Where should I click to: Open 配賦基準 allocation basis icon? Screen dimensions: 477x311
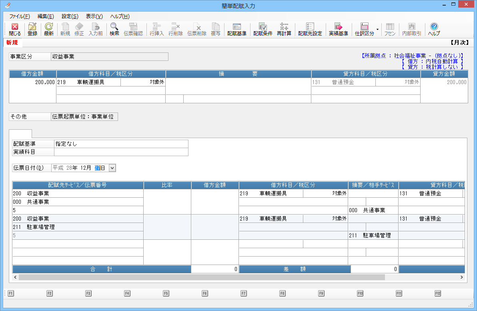point(237,29)
